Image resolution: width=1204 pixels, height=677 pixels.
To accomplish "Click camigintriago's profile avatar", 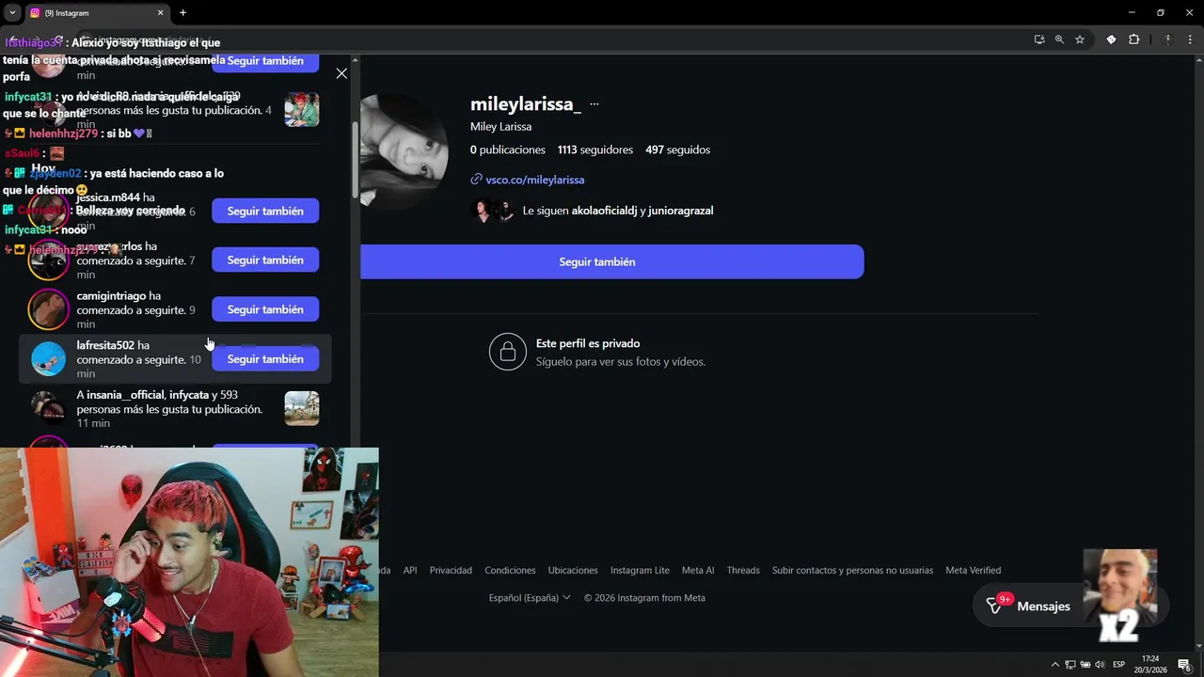I will [48, 309].
